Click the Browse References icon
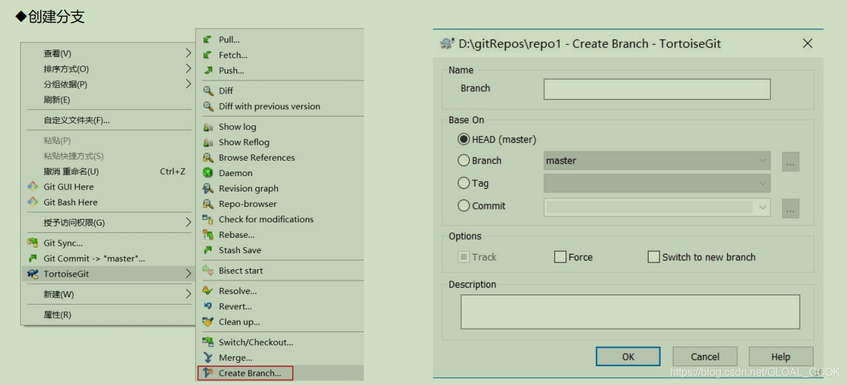 point(208,157)
